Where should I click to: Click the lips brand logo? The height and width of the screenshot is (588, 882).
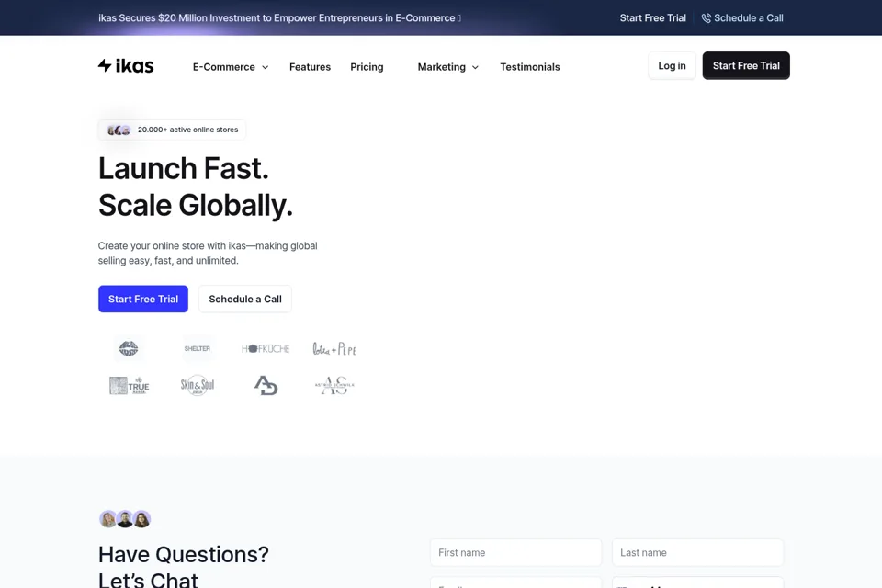click(129, 348)
